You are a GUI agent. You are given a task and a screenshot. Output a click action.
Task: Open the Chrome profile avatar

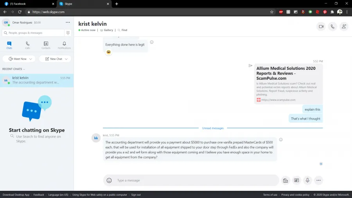pos(339,12)
